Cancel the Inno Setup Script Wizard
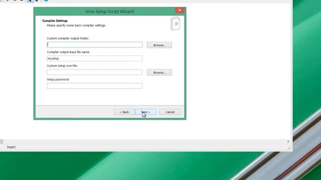321x180 pixels. click(170, 112)
